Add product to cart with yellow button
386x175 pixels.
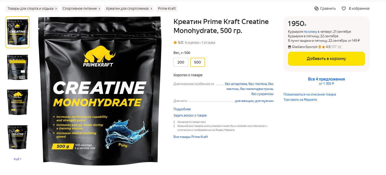pyautogui.click(x=326, y=59)
